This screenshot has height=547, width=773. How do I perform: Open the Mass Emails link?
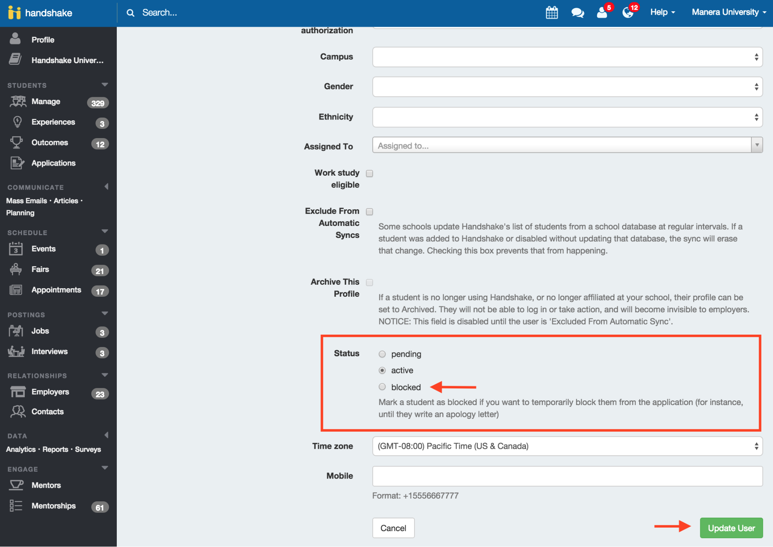[27, 201]
